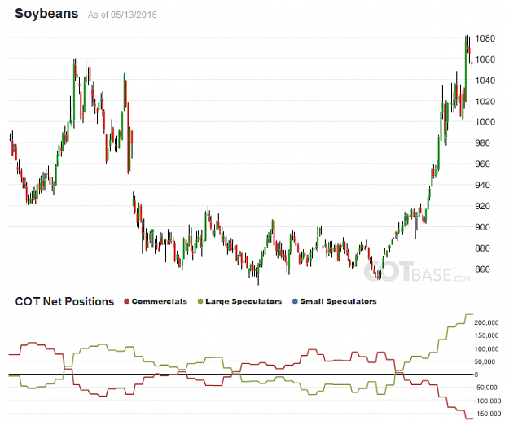
Task: Click the red Commercials legend marker
Action: pos(127,301)
